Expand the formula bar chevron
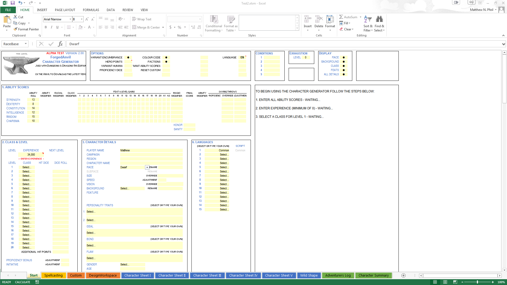The height and width of the screenshot is (285, 507). [504, 44]
